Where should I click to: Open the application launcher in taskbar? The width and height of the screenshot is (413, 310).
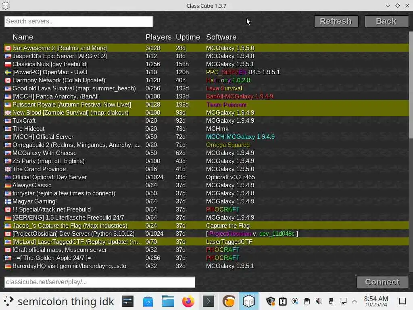[x=8, y=301]
